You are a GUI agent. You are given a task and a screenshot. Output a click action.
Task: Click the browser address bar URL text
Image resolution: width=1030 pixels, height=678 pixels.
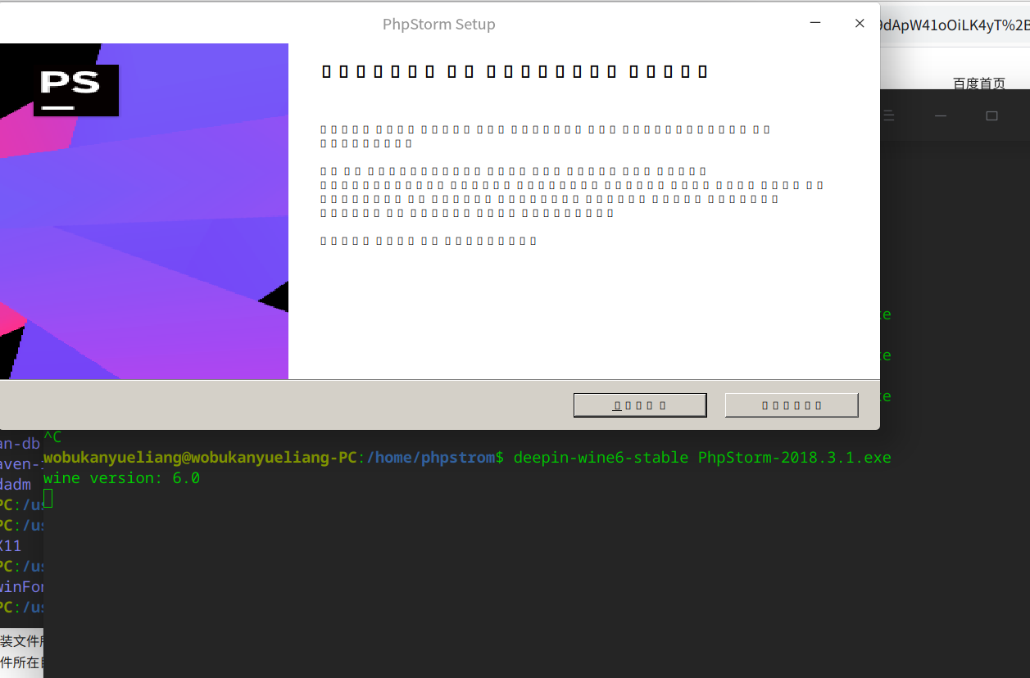click(x=955, y=25)
